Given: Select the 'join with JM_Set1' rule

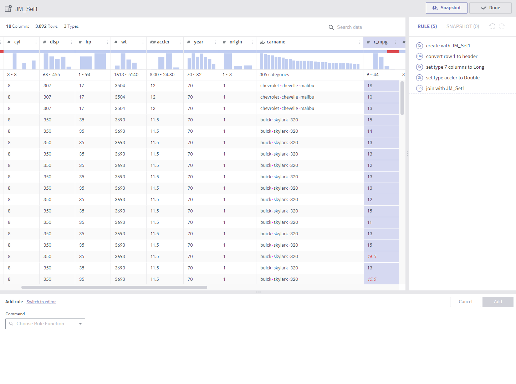Looking at the screenshot, I should pos(445,88).
